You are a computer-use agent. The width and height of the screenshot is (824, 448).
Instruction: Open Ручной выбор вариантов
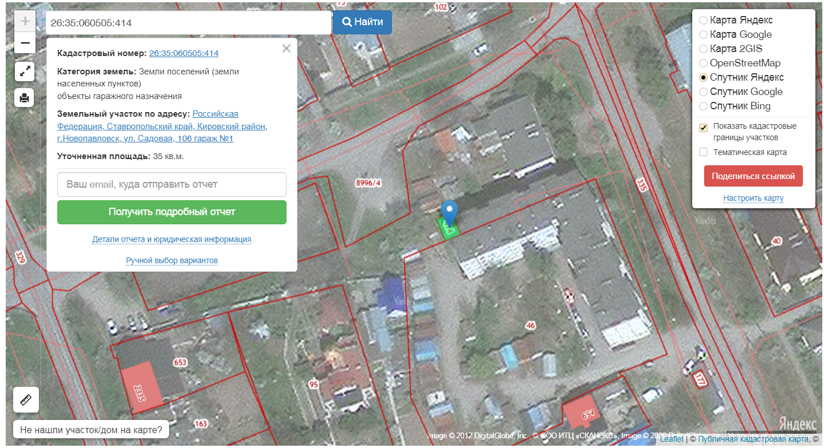pos(172,260)
